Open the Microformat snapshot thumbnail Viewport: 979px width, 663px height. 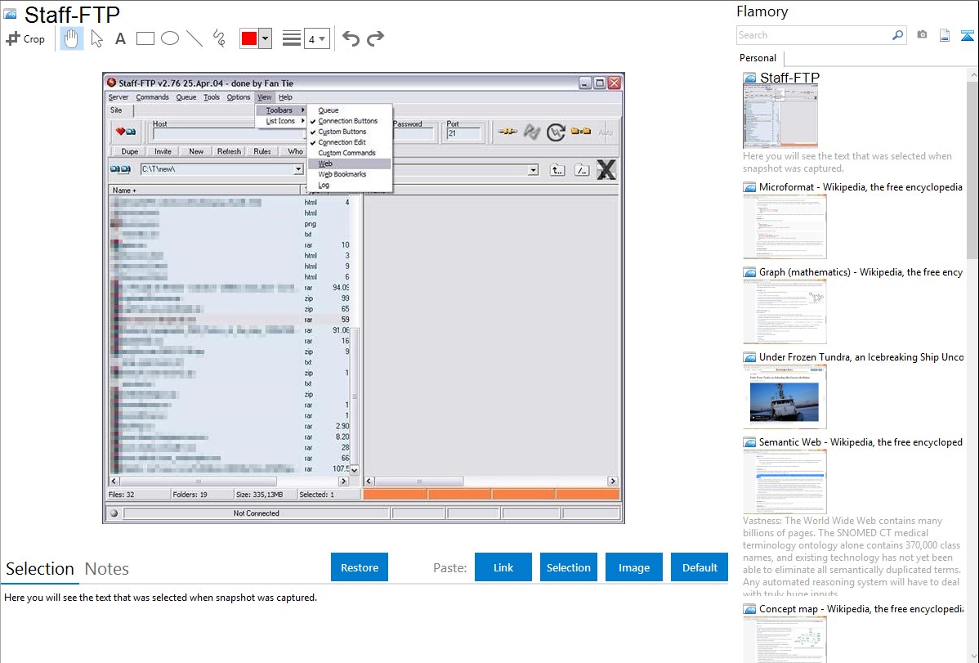coord(785,226)
